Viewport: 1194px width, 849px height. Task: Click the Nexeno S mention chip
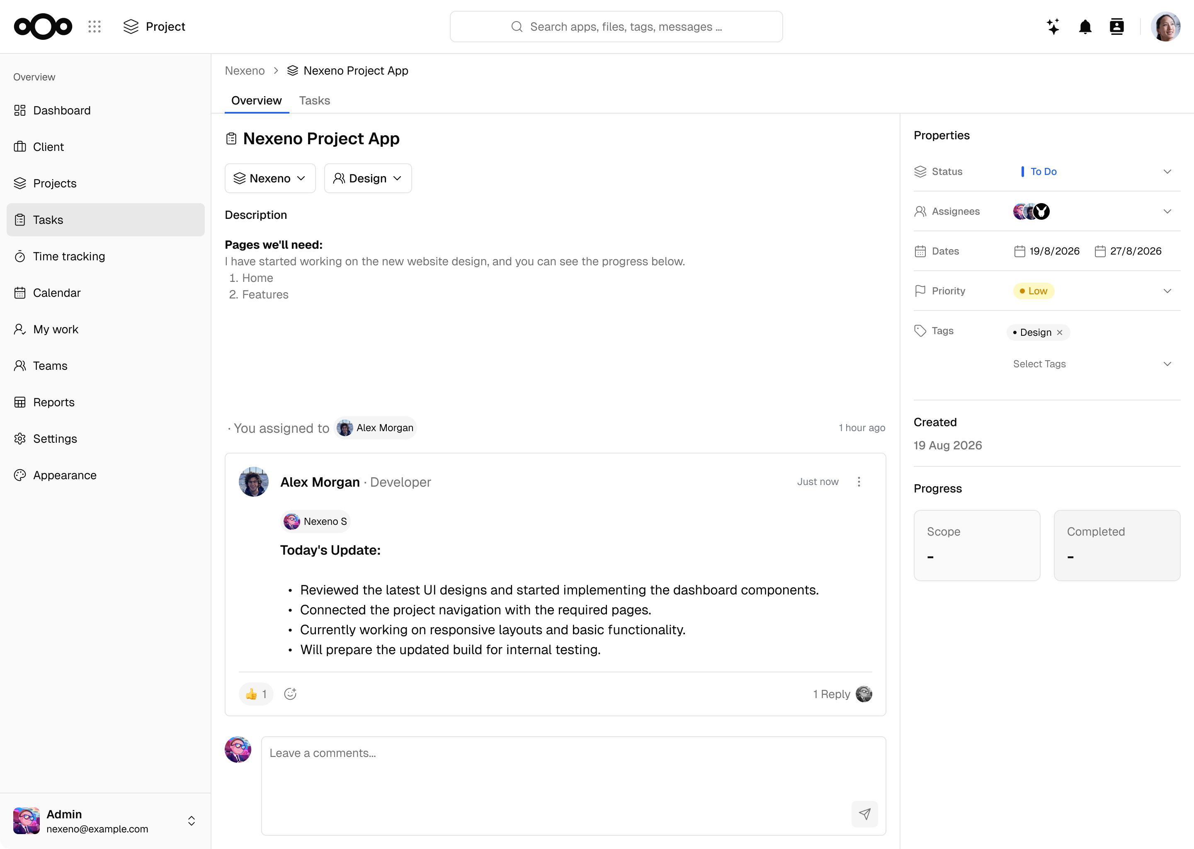point(315,521)
